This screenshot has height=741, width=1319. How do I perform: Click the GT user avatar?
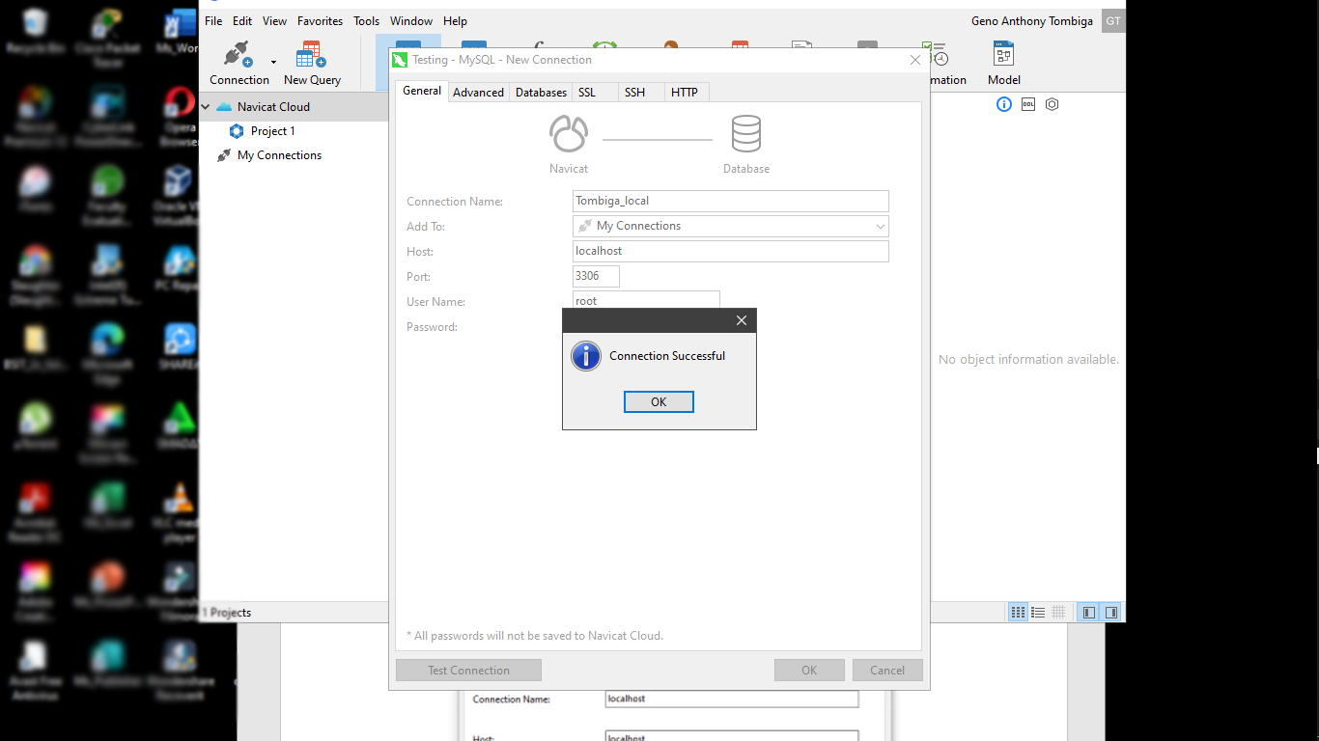coord(1113,21)
